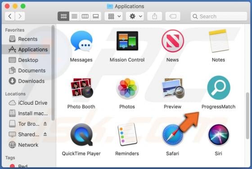Select Downloads in the sidebar
Viewport: 252px width, 169px height.
(26, 81)
